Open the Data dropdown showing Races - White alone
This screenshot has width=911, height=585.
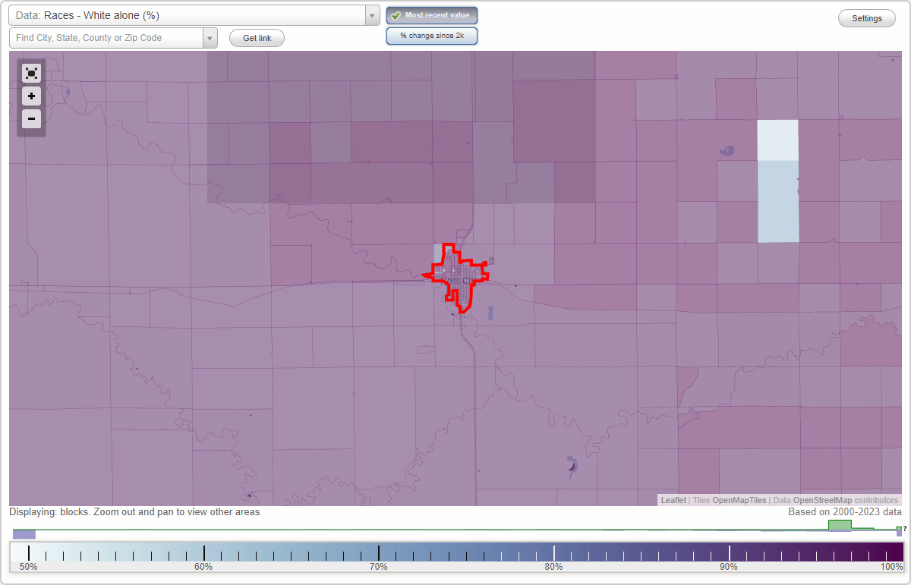point(190,15)
